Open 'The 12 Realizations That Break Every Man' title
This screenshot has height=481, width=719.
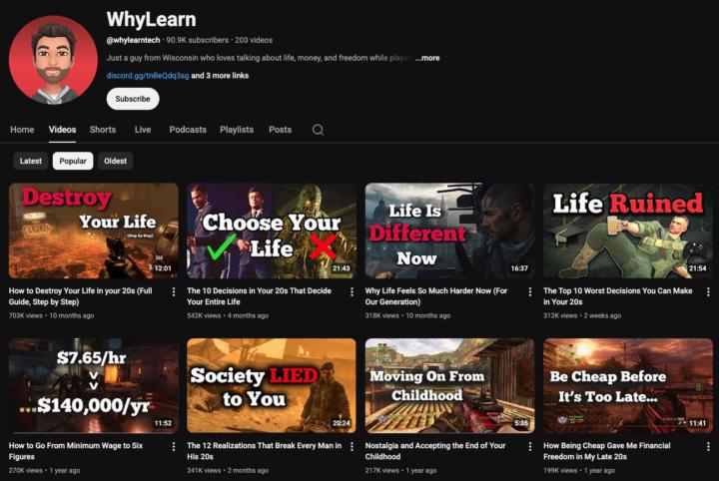click(x=264, y=451)
